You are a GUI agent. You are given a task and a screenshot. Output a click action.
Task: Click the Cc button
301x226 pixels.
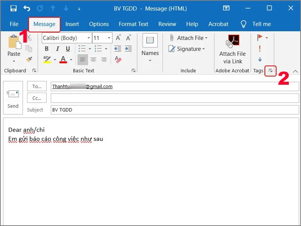(x=36, y=98)
